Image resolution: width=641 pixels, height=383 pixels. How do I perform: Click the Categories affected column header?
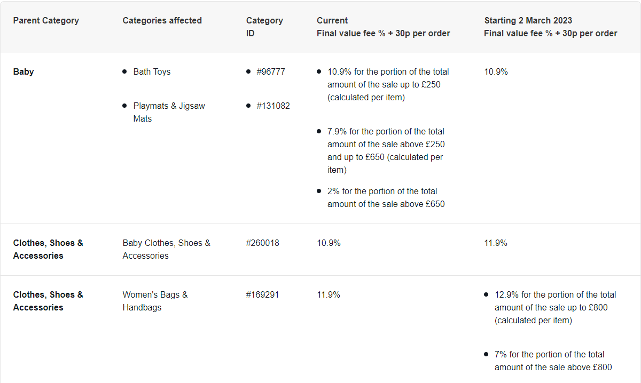(162, 21)
